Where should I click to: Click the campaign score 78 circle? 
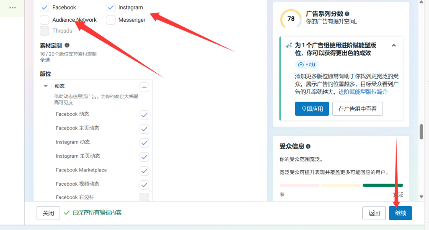click(x=291, y=19)
